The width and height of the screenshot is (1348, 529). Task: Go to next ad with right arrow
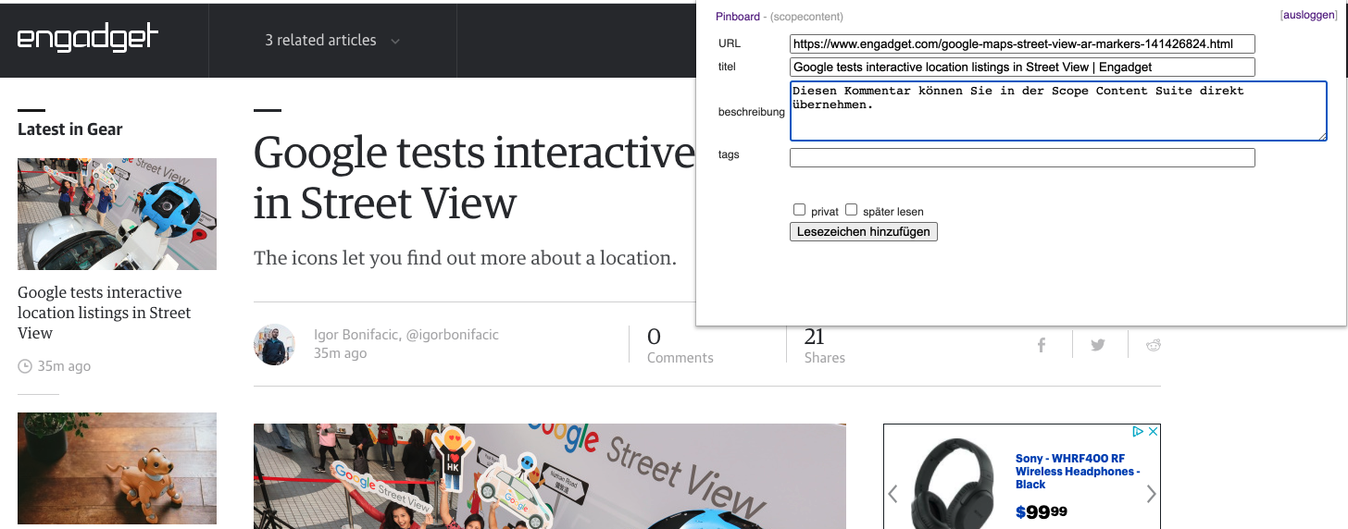point(1151,494)
